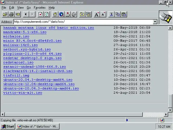Click the redstaros2.iso link
The image size is (173, 130).
tap(18, 62)
